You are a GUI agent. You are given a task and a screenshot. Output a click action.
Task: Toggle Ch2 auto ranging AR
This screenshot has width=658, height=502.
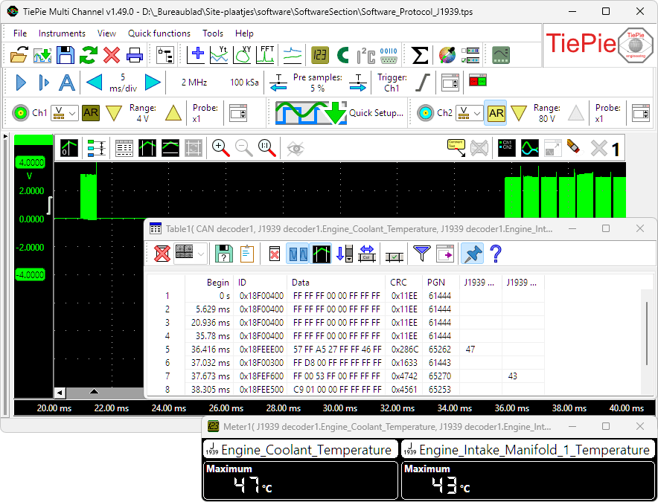(496, 113)
